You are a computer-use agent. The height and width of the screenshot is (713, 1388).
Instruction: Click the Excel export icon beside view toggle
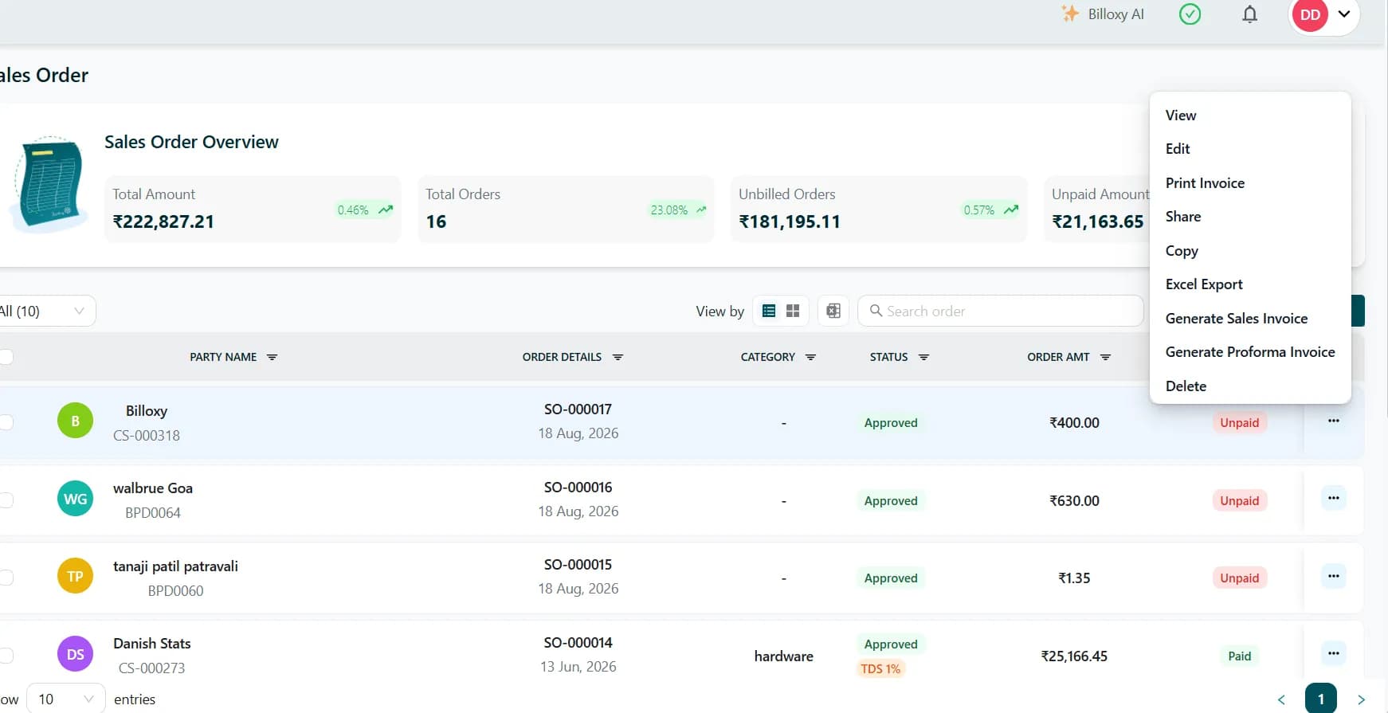[833, 311]
